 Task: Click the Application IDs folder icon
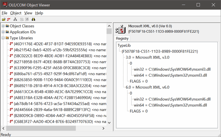(7, 32)
